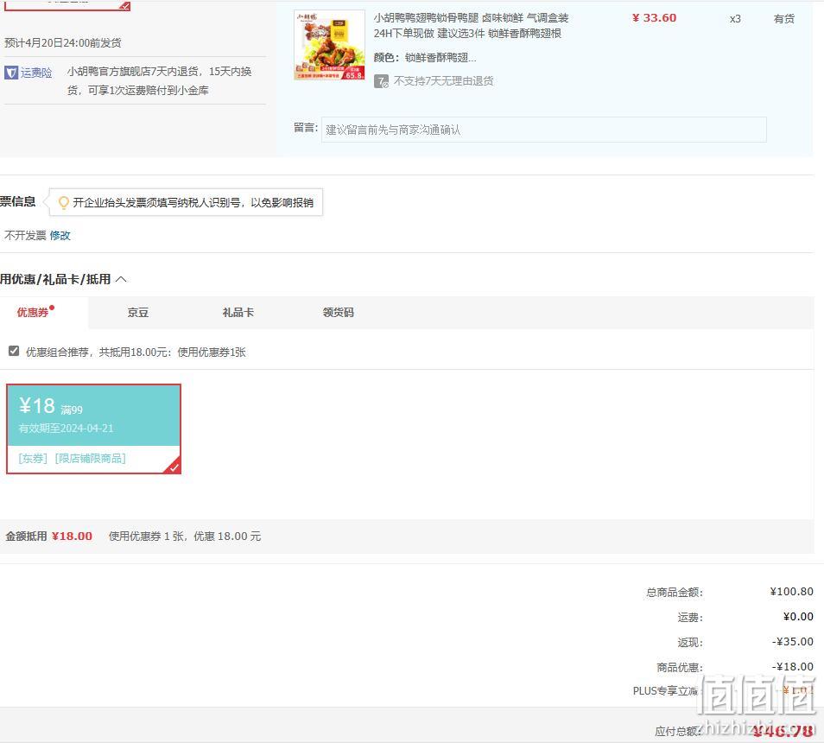Click the product price ¥ 33.60

654,18
